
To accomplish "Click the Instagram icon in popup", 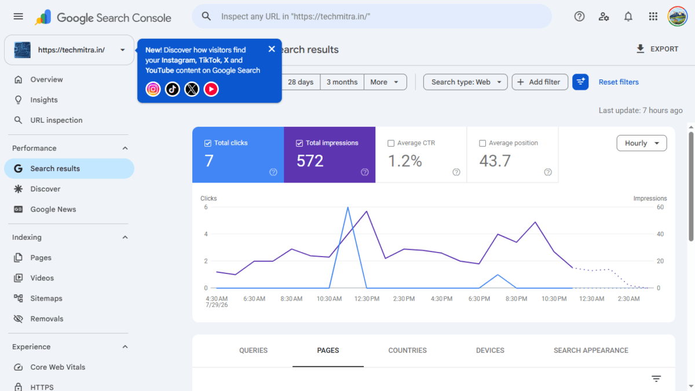I will [x=153, y=89].
